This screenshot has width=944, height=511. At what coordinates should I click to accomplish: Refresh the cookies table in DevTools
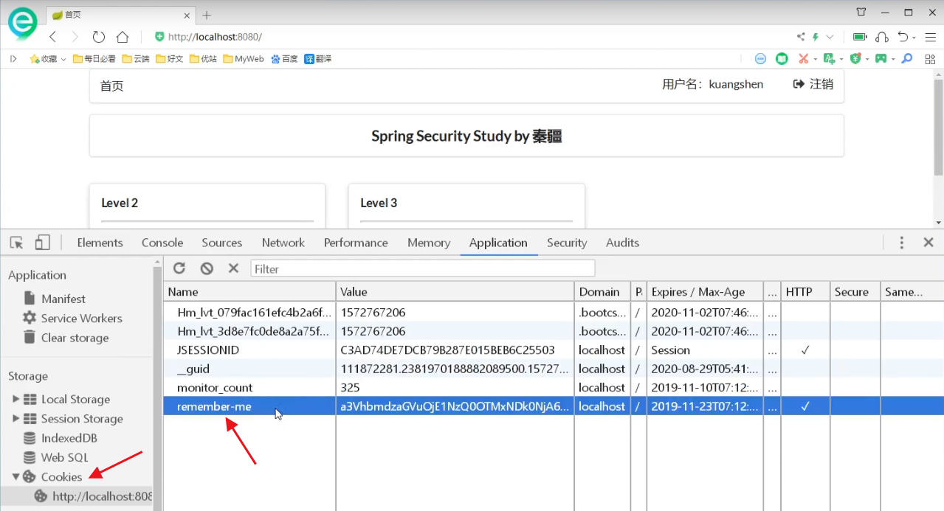(179, 268)
